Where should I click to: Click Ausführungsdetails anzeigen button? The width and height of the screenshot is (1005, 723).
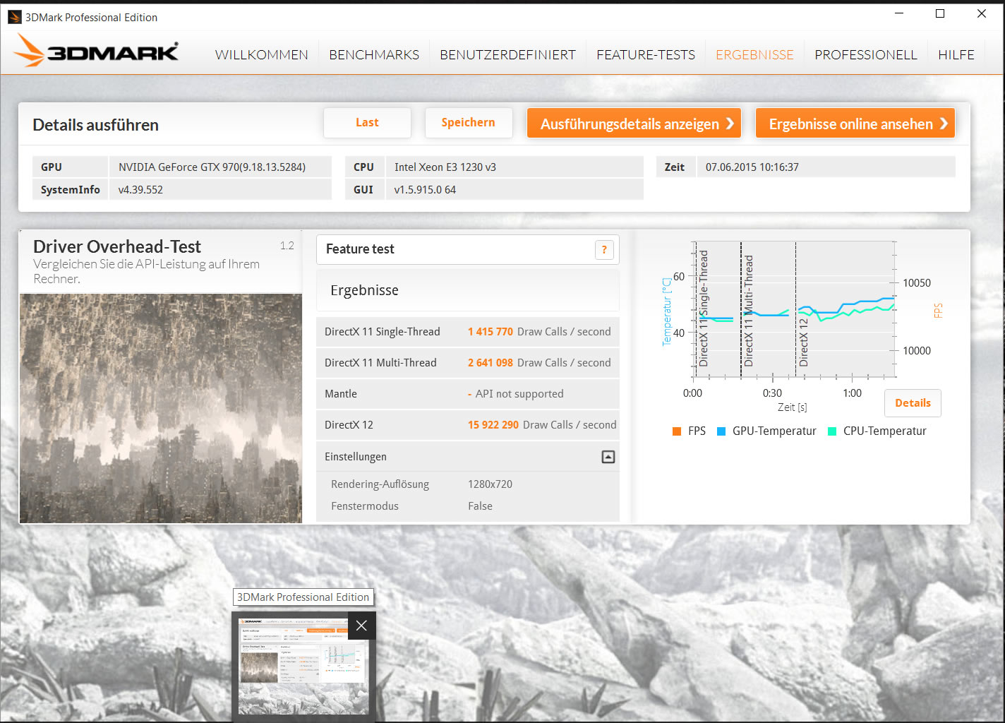pyautogui.click(x=634, y=124)
